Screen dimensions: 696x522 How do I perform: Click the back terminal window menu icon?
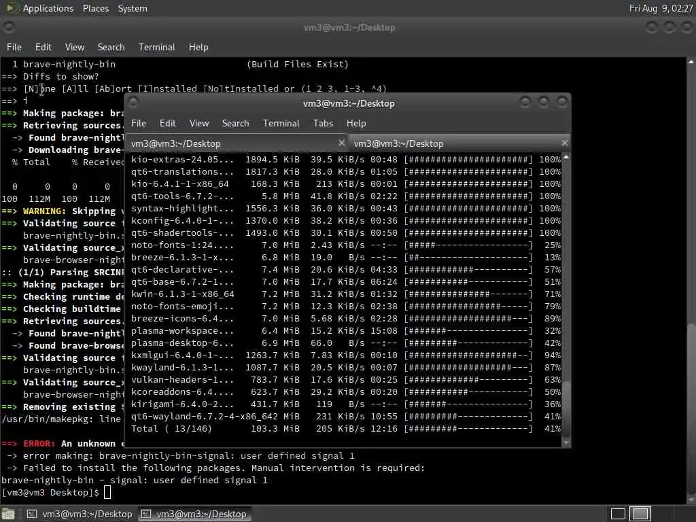tap(8, 27)
